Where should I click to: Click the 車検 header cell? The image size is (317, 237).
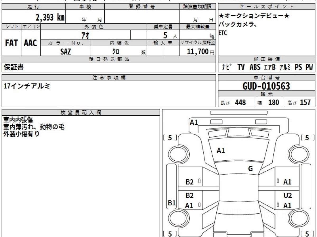coord(85,7)
